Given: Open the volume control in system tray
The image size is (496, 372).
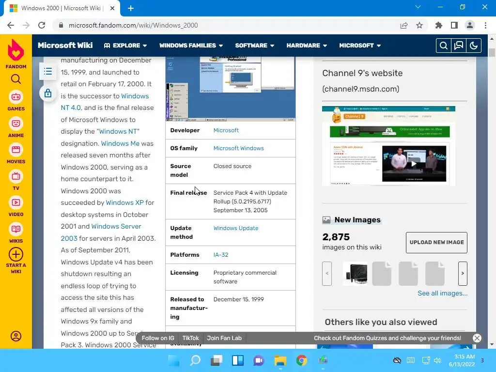Looking at the screenshot, I should 437,360.
